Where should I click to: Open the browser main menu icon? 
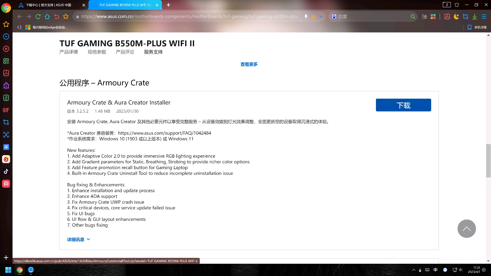pos(484,17)
